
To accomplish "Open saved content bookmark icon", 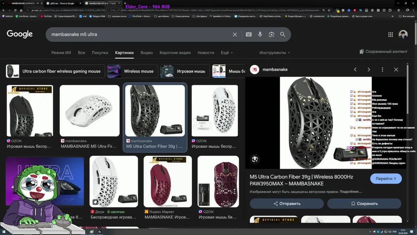I will [x=362, y=52].
